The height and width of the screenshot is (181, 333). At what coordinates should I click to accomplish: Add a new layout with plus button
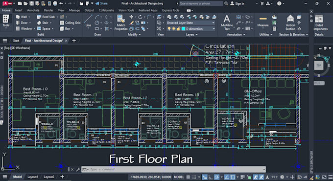coord(62,177)
